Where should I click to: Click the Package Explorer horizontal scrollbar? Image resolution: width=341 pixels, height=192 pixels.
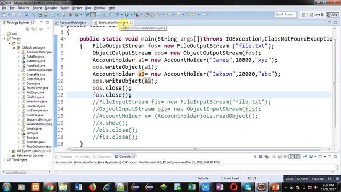(x=15, y=172)
